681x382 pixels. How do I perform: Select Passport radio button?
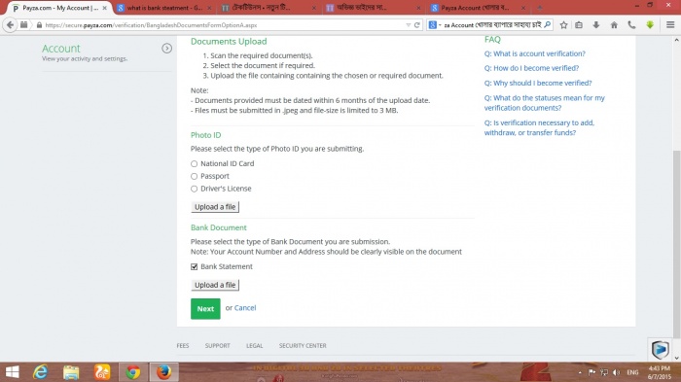tap(195, 176)
